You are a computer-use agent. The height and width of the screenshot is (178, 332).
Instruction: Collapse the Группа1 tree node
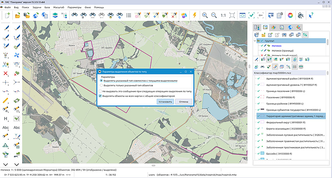(255, 41)
